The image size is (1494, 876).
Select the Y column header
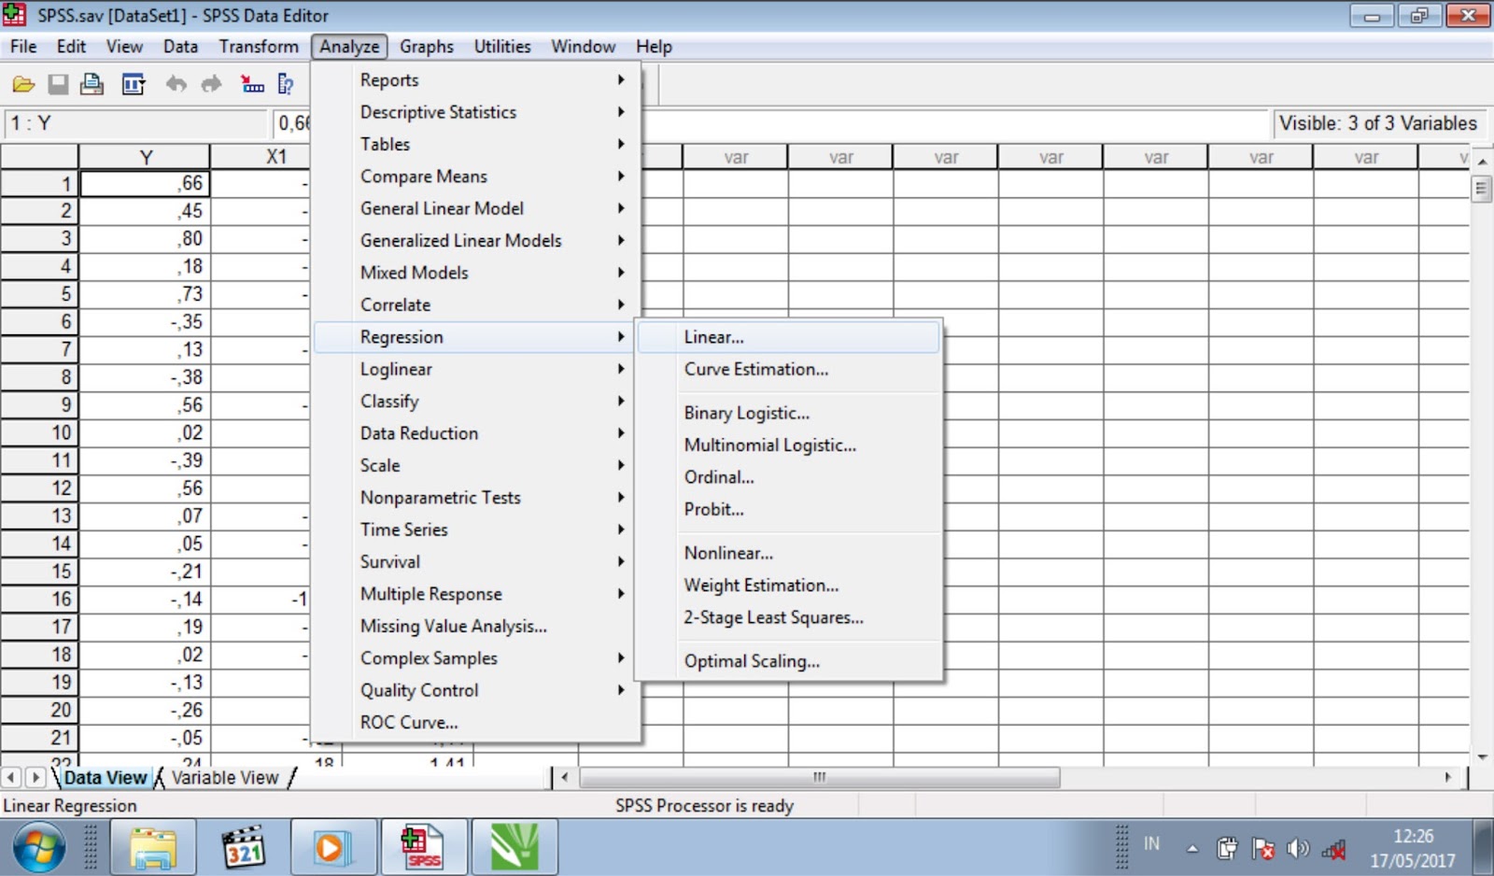click(145, 157)
